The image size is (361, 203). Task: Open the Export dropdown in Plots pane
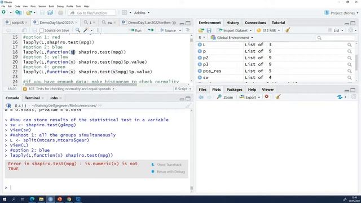[249, 97]
